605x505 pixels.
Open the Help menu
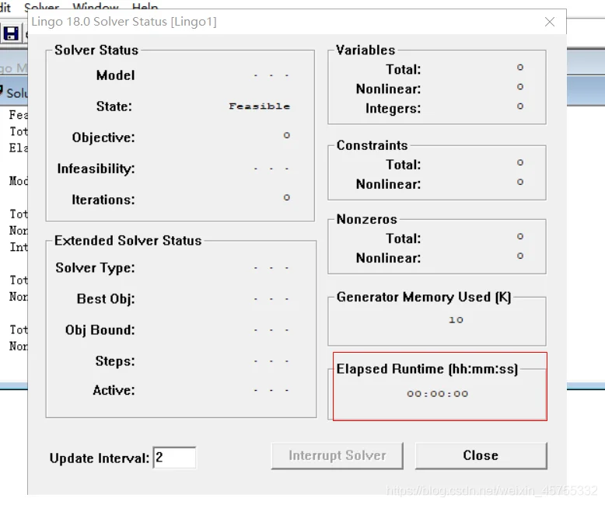tap(145, 6)
